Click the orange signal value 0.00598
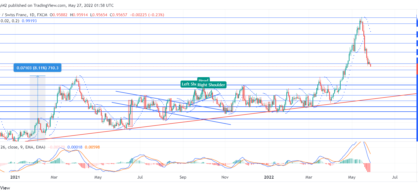This screenshot has width=418, height=194. click(92, 147)
